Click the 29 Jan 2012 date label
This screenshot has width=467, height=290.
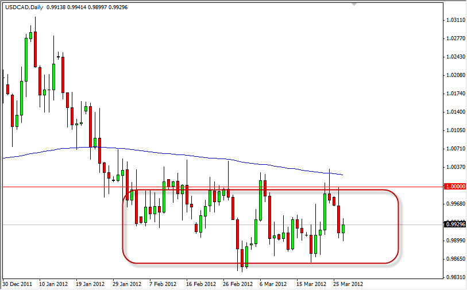pos(127,284)
